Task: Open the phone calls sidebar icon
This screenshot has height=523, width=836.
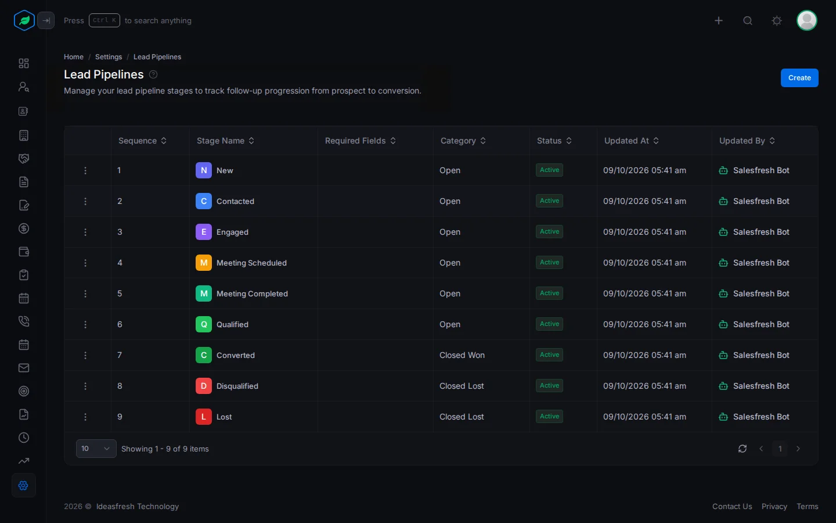Action: tap(24, 321)
